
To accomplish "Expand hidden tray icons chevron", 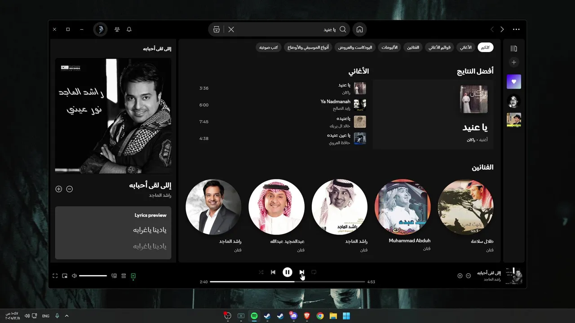I will (67, 316).
